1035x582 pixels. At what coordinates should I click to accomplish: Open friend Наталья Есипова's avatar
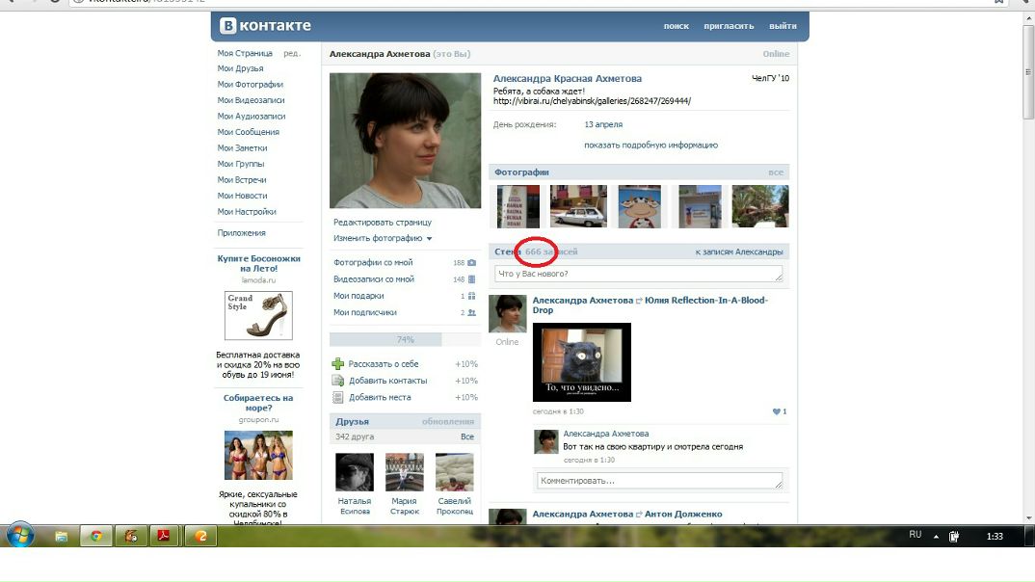coord(355,472)
